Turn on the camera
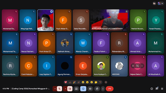This screenshot has height=93, width=166. pyautogui.click(x=70, y=89)
